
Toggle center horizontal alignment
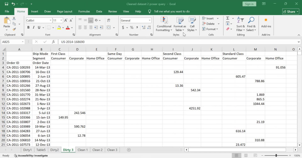click(85, 27)
